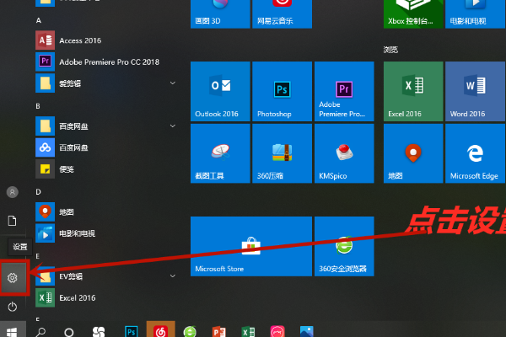The image size is (506, 337).
Task: Click the EV剪辑 folder icon
Action: tap(45, 276)
